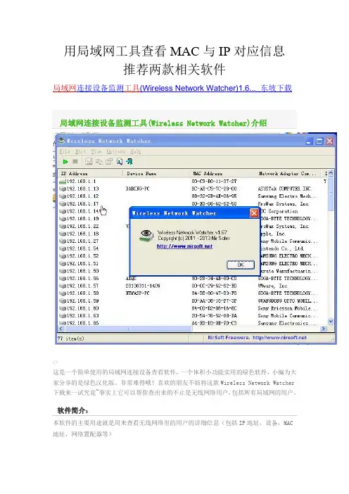
Task: Open the Help menu
Action: point(135,151)
